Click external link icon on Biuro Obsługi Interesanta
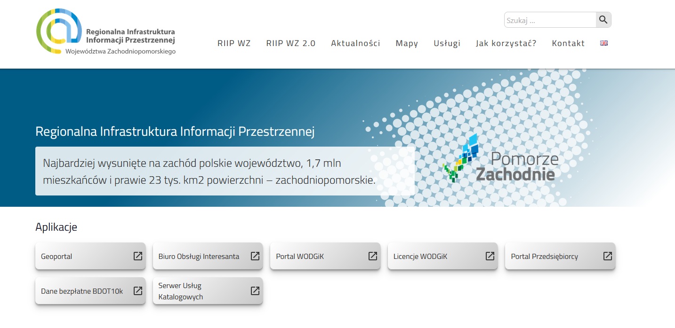Viewport: 675px width, 328px height. [255, 256]
